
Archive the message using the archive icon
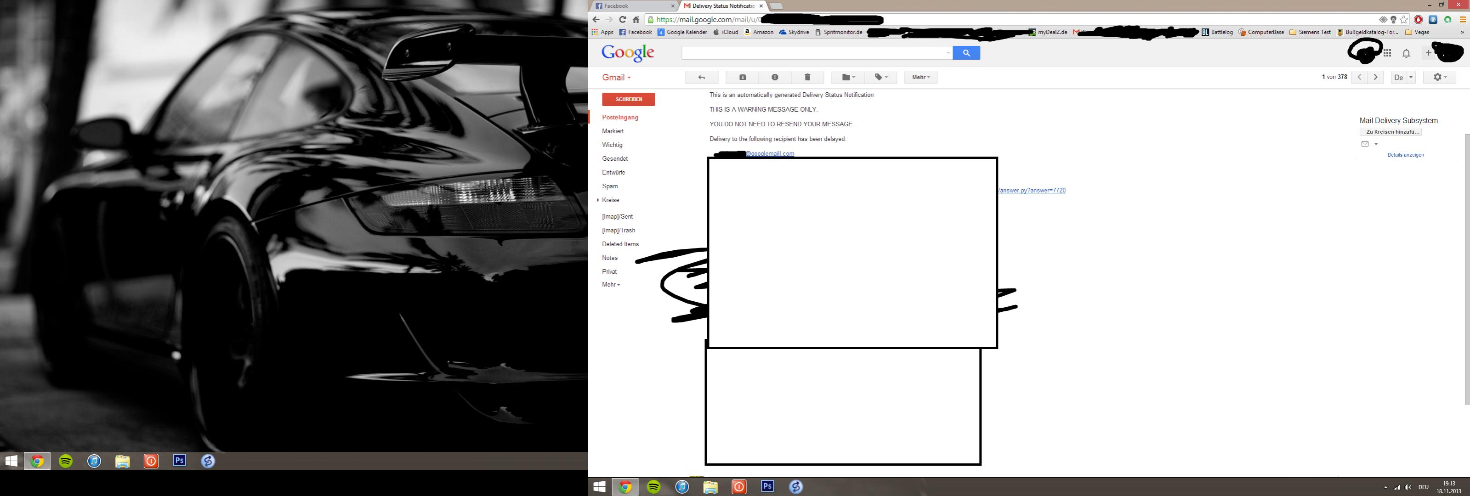click(x=743, y=78)
